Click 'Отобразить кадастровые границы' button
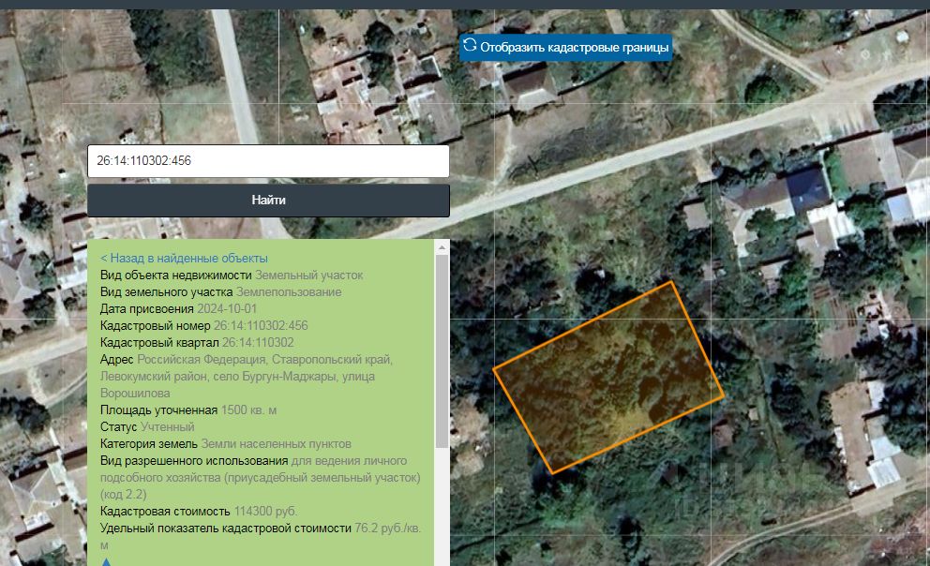930x566 pixels. pos(566,47)
